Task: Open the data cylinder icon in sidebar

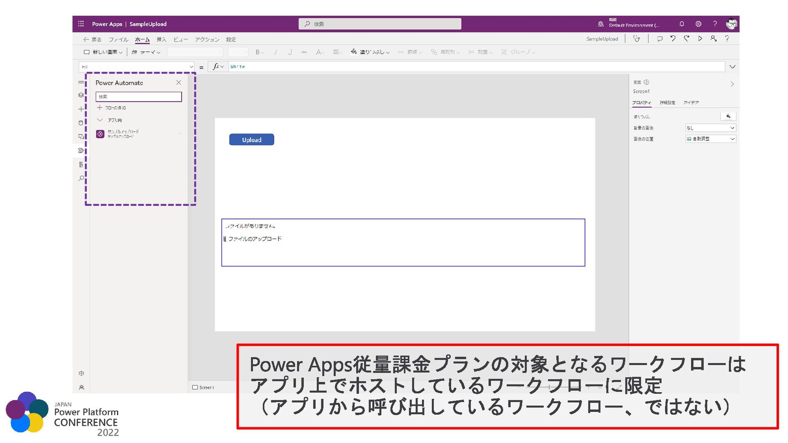Action: pyautogui.click(x=81, y=123)
